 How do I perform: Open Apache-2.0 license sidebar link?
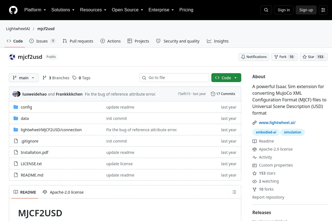(273, 149)
